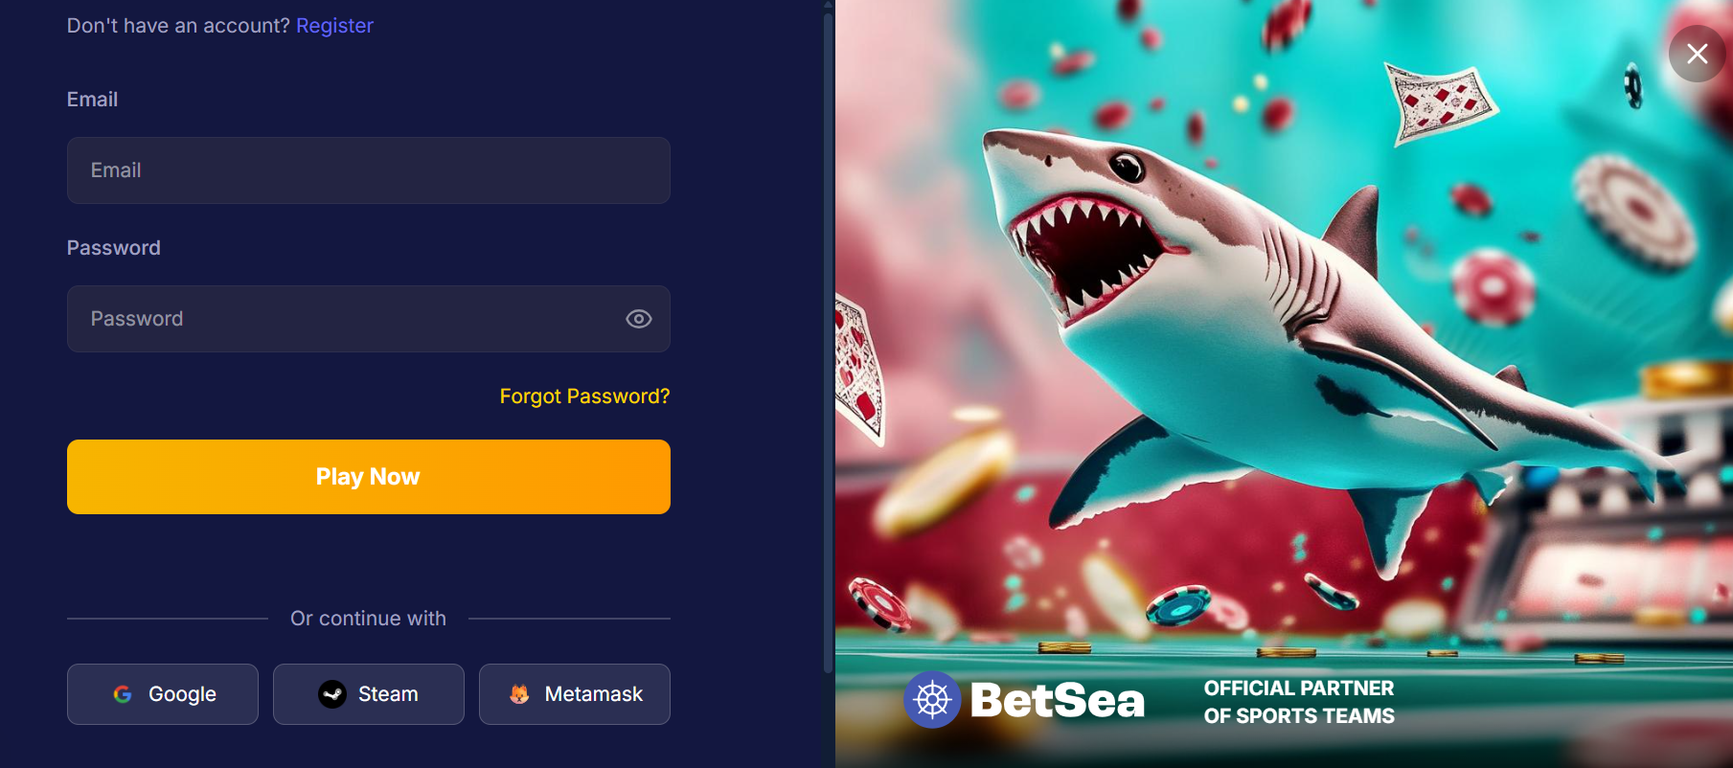Screen dimensions: 1733x768
Task: Click the BetSea brand name text
Action: pos(1058,701)
